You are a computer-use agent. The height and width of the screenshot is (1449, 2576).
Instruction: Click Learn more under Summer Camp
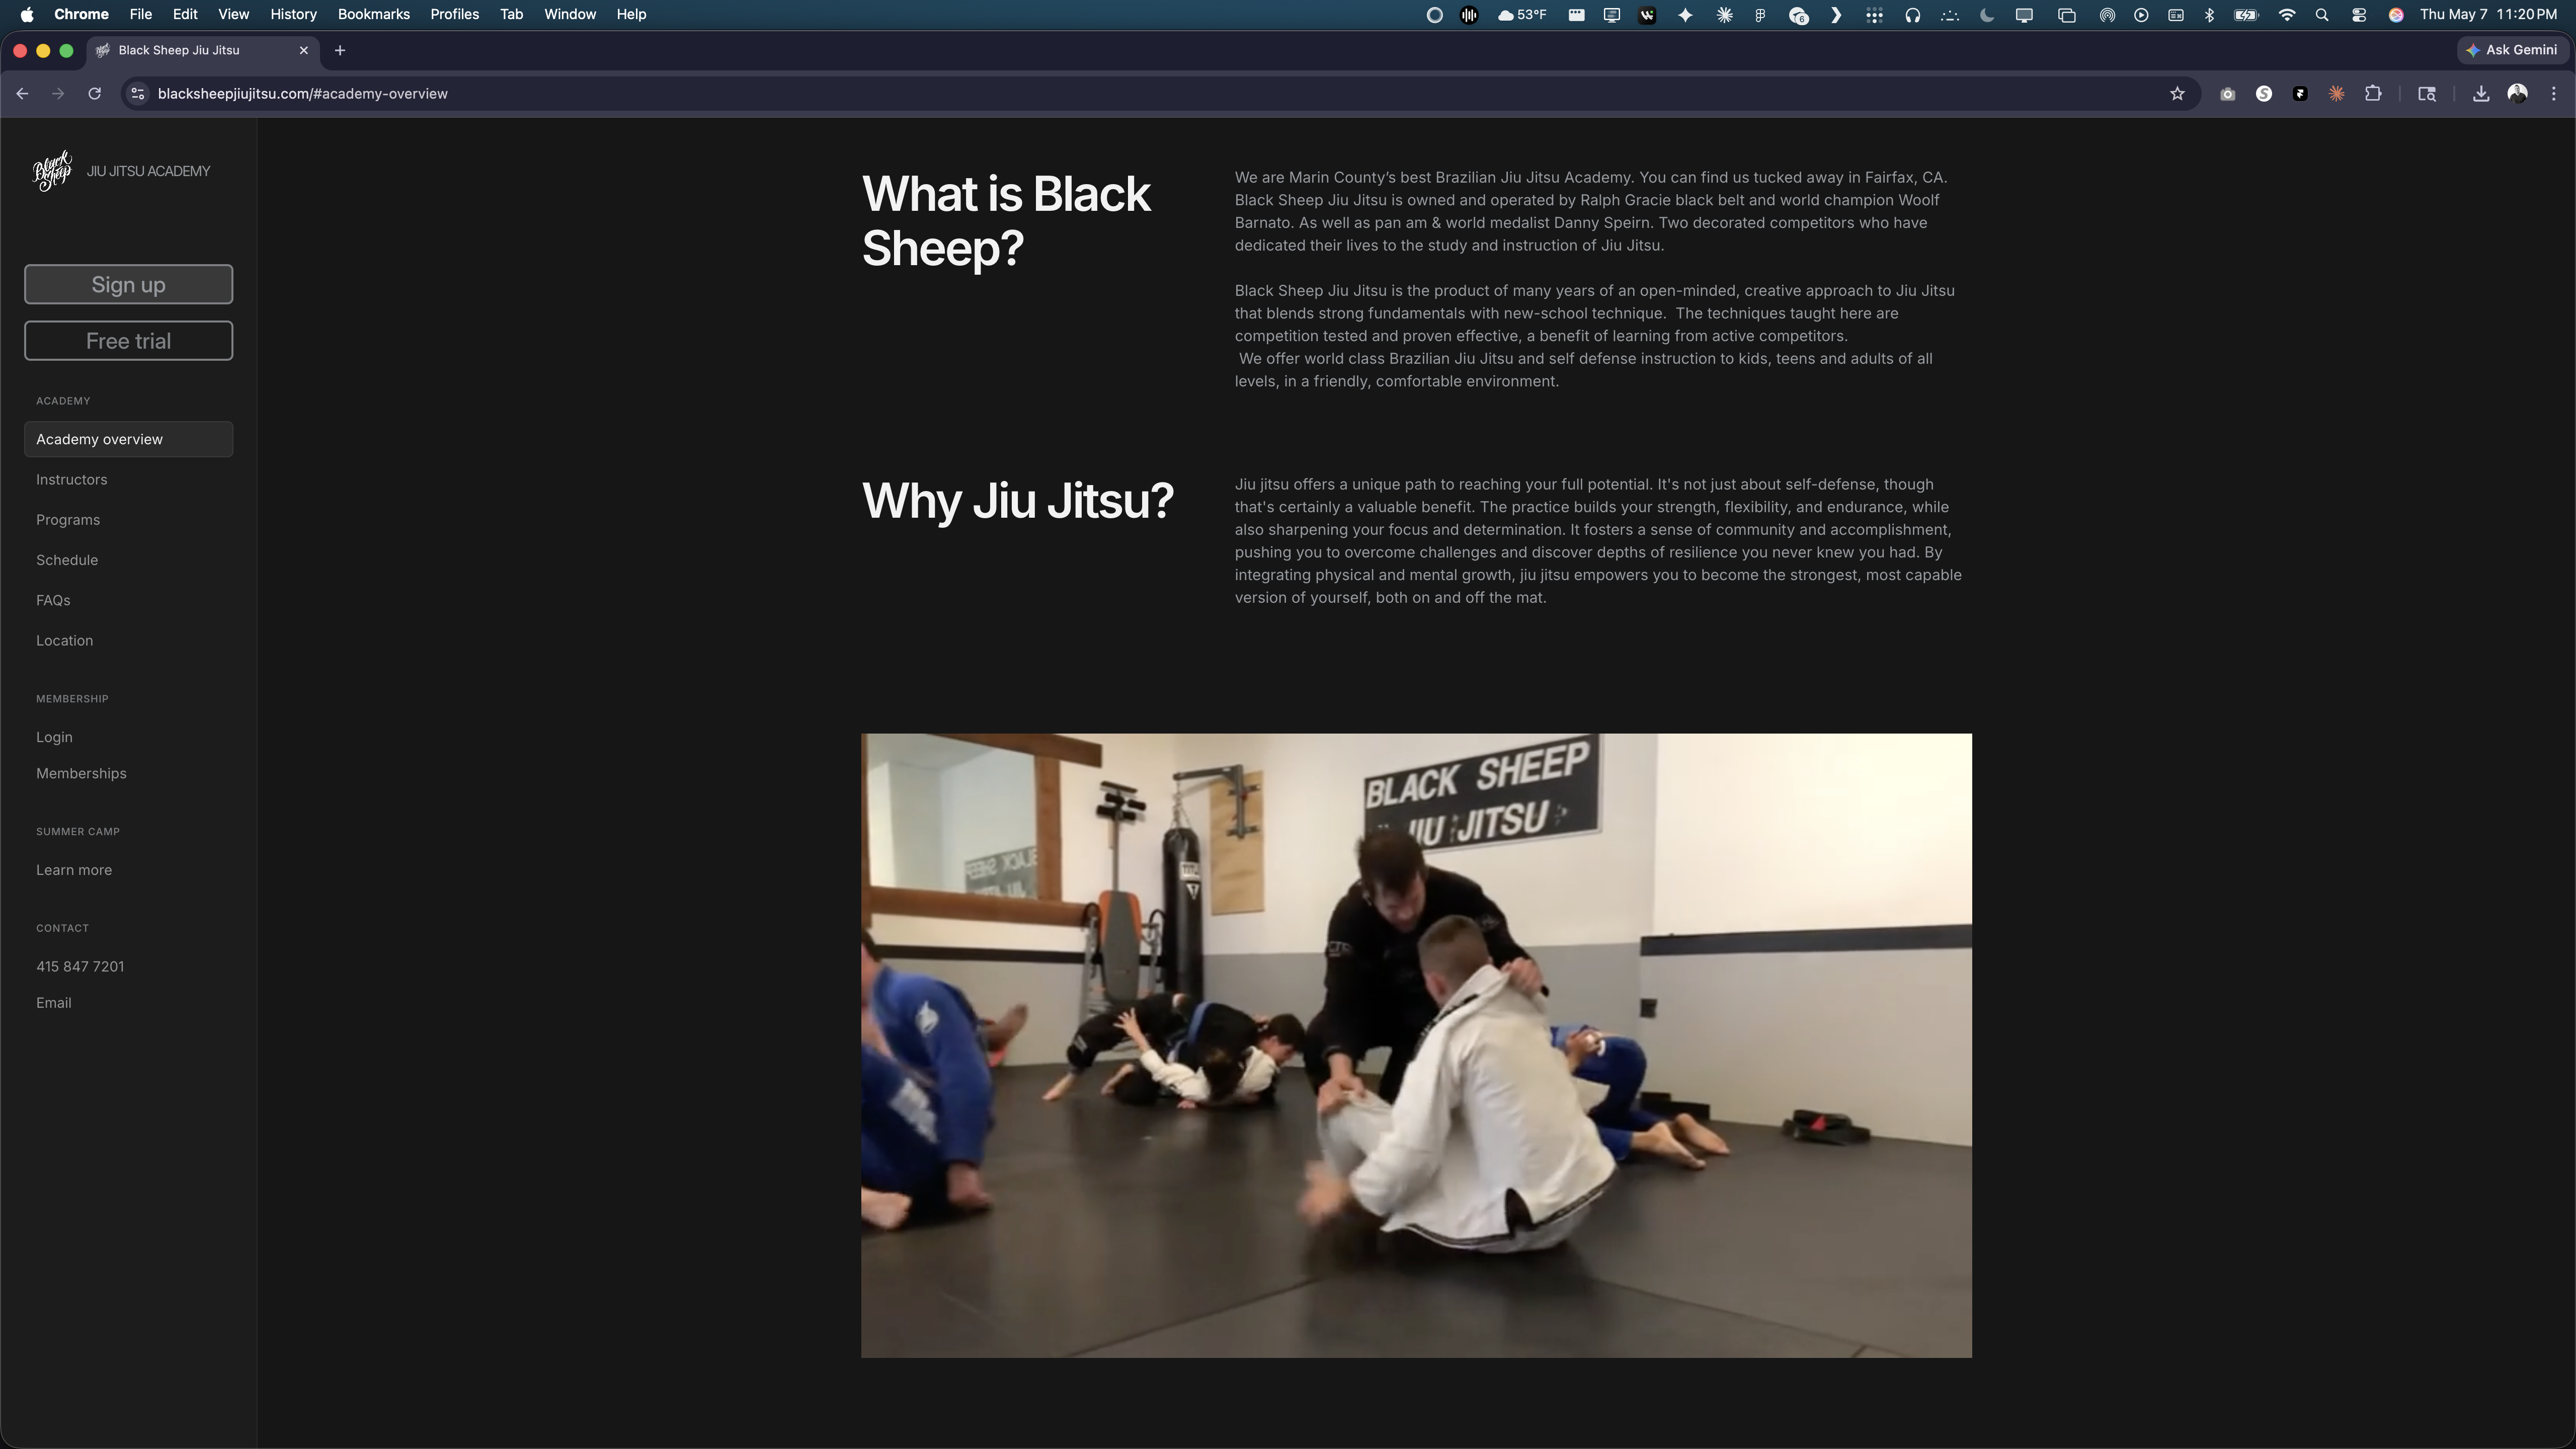74,870
